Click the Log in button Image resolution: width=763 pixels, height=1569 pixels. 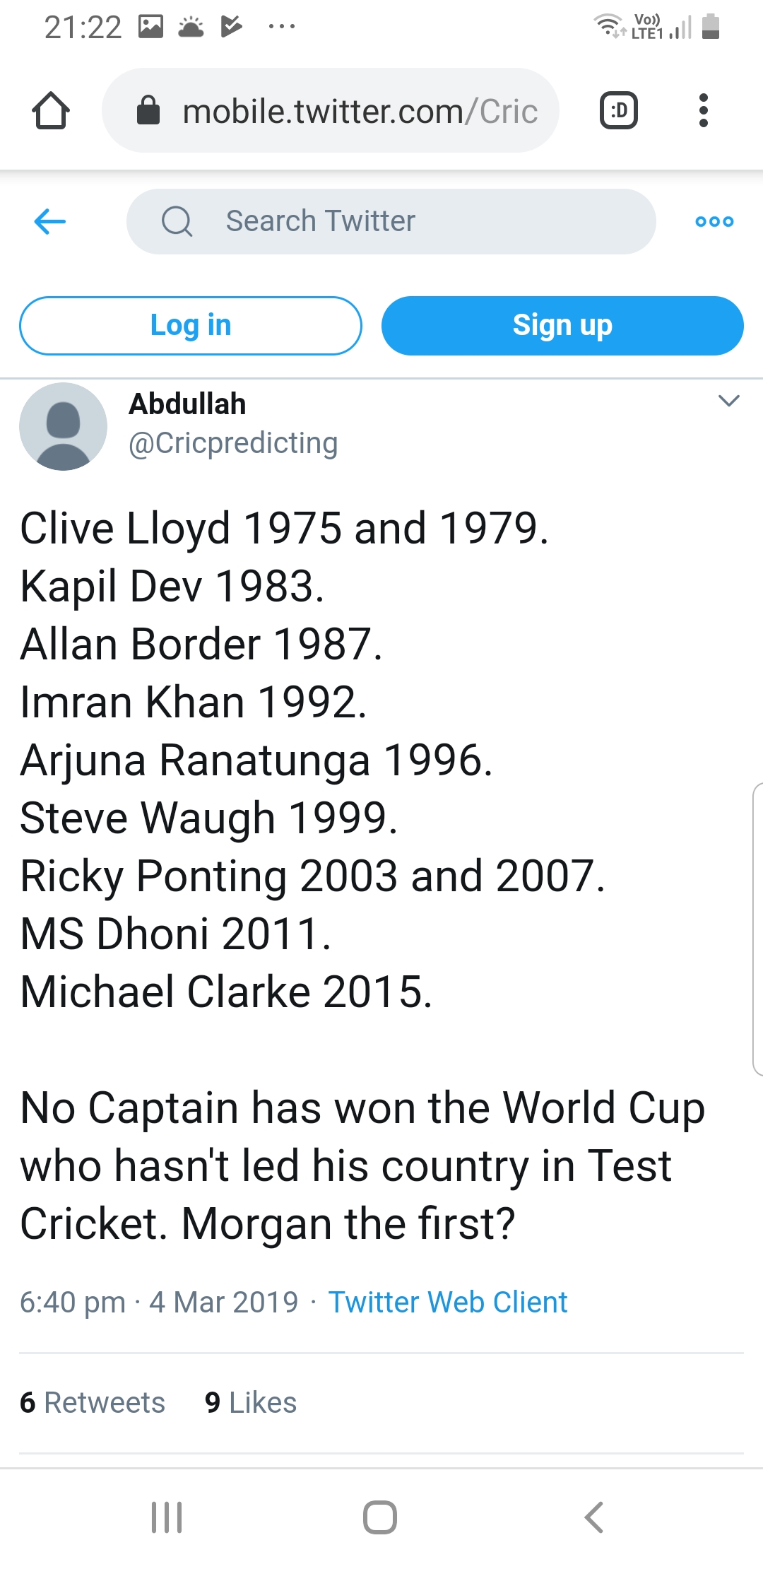coord(191,326)
